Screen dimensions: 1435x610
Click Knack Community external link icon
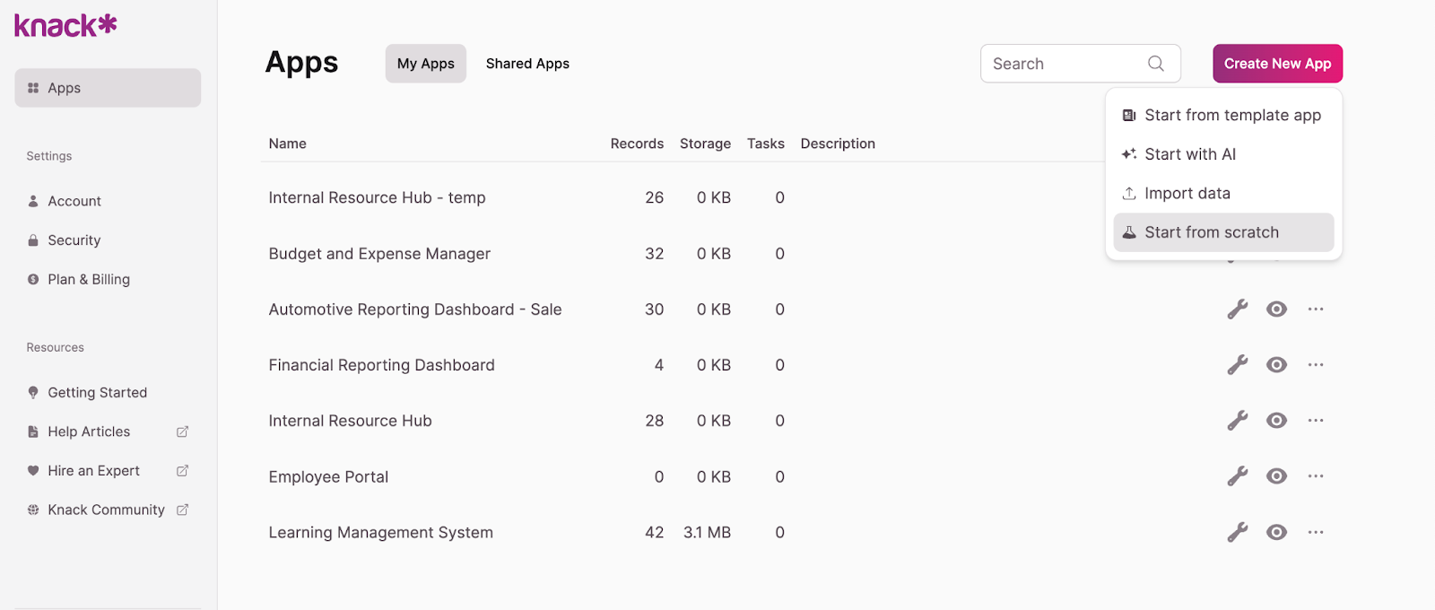182,510
